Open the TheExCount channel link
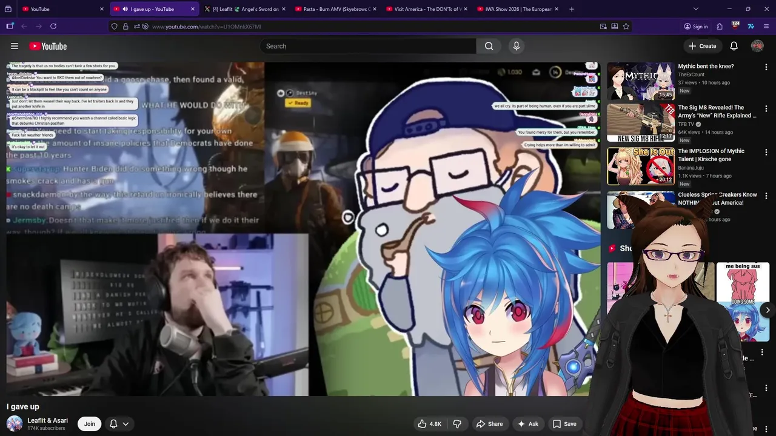Viewport: 776px width, 436px height. pyautogui.click(x=691, y=74)
